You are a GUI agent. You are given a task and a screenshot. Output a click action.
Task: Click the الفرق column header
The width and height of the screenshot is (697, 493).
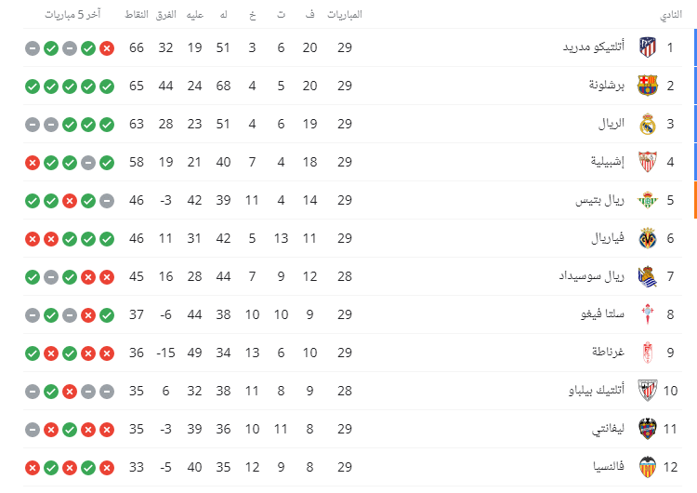click(x=165, y=15)
